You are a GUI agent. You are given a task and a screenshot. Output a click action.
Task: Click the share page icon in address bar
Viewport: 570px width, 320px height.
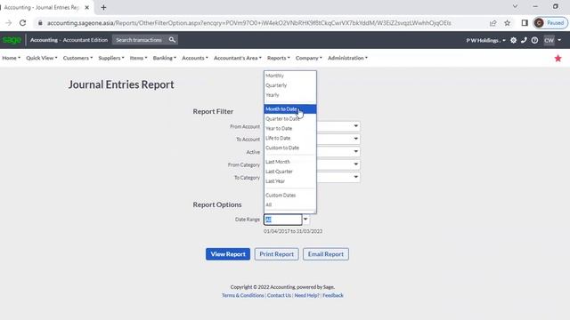pos(493,23)
